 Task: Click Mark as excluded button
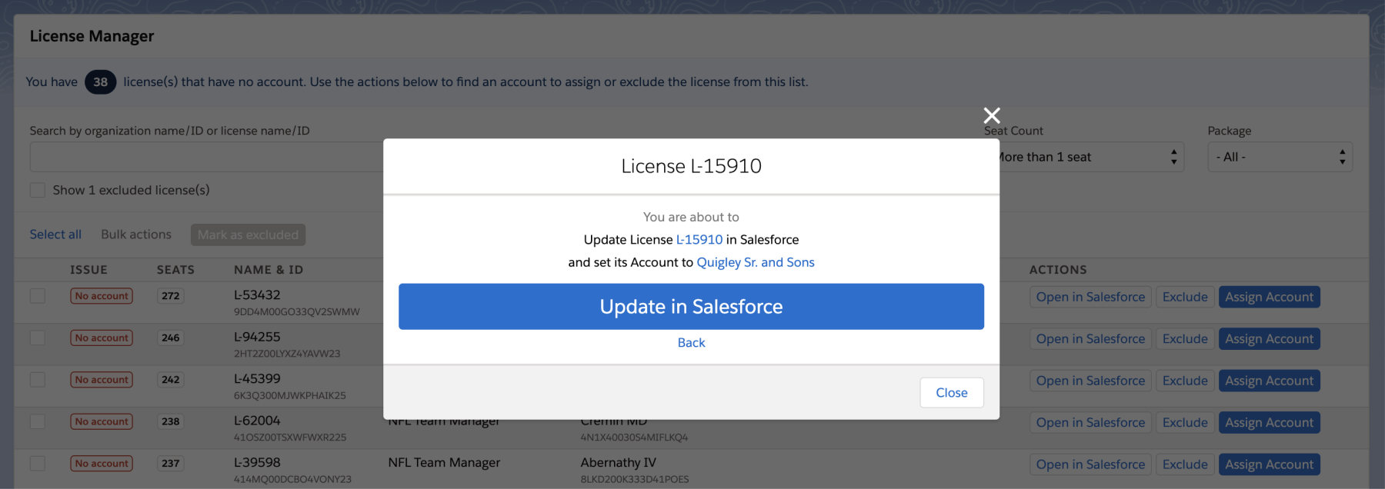click(x=248, y=235)
